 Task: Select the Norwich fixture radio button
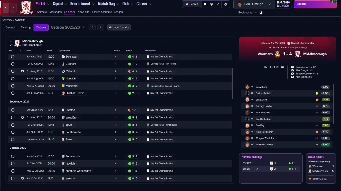(13, 79)
